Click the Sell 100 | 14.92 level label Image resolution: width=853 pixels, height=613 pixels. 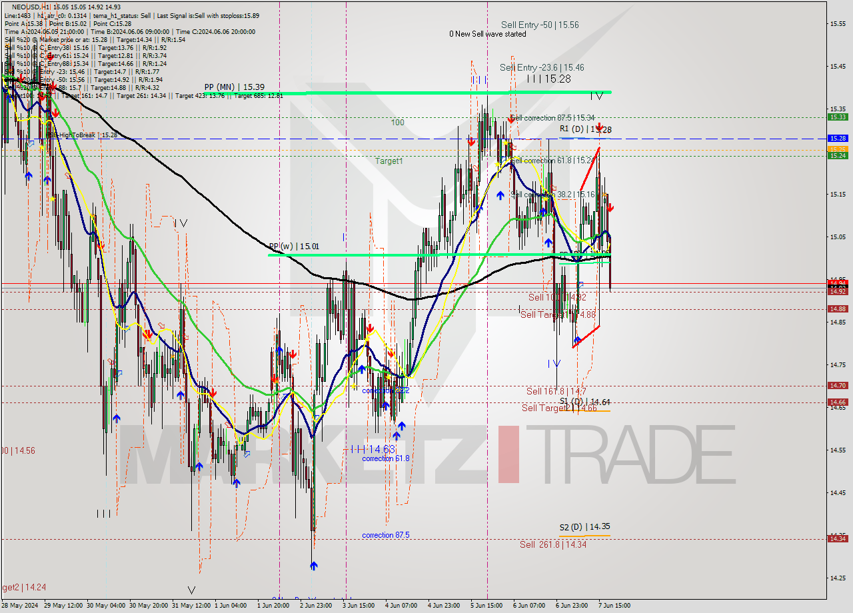[x=557, y=297]
